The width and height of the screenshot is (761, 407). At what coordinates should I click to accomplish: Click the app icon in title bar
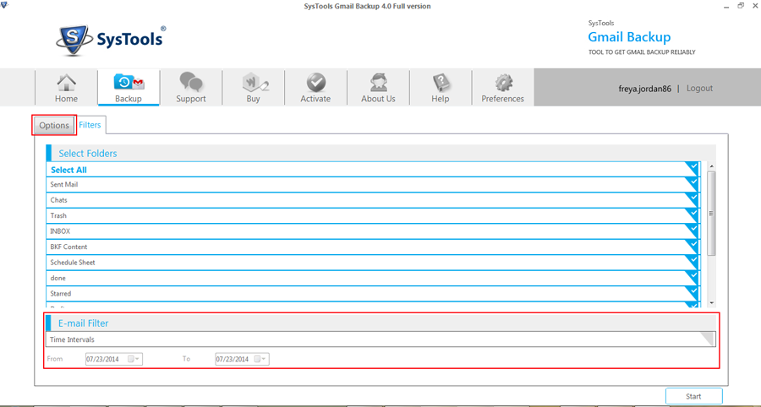coord(5,6)
